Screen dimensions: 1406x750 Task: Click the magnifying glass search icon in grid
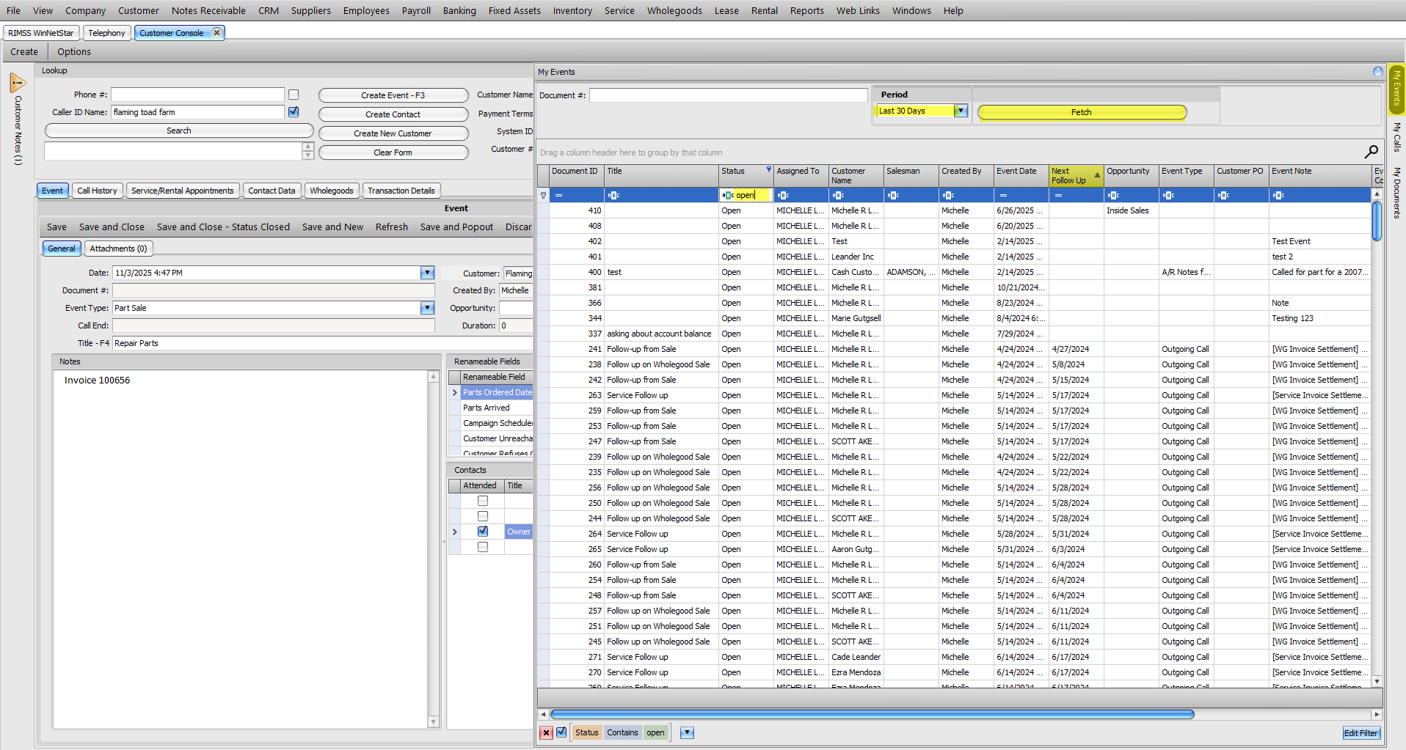point(1371,152)
